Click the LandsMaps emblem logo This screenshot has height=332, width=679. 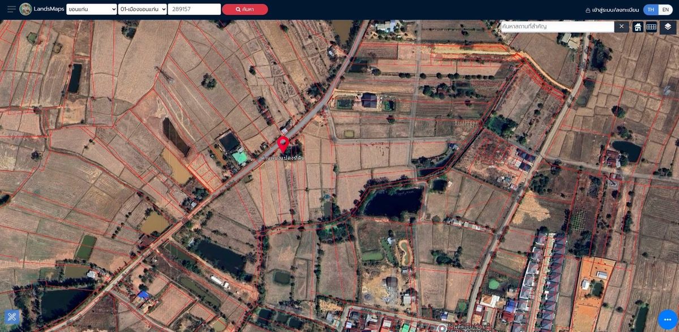[x=25, y=9]
